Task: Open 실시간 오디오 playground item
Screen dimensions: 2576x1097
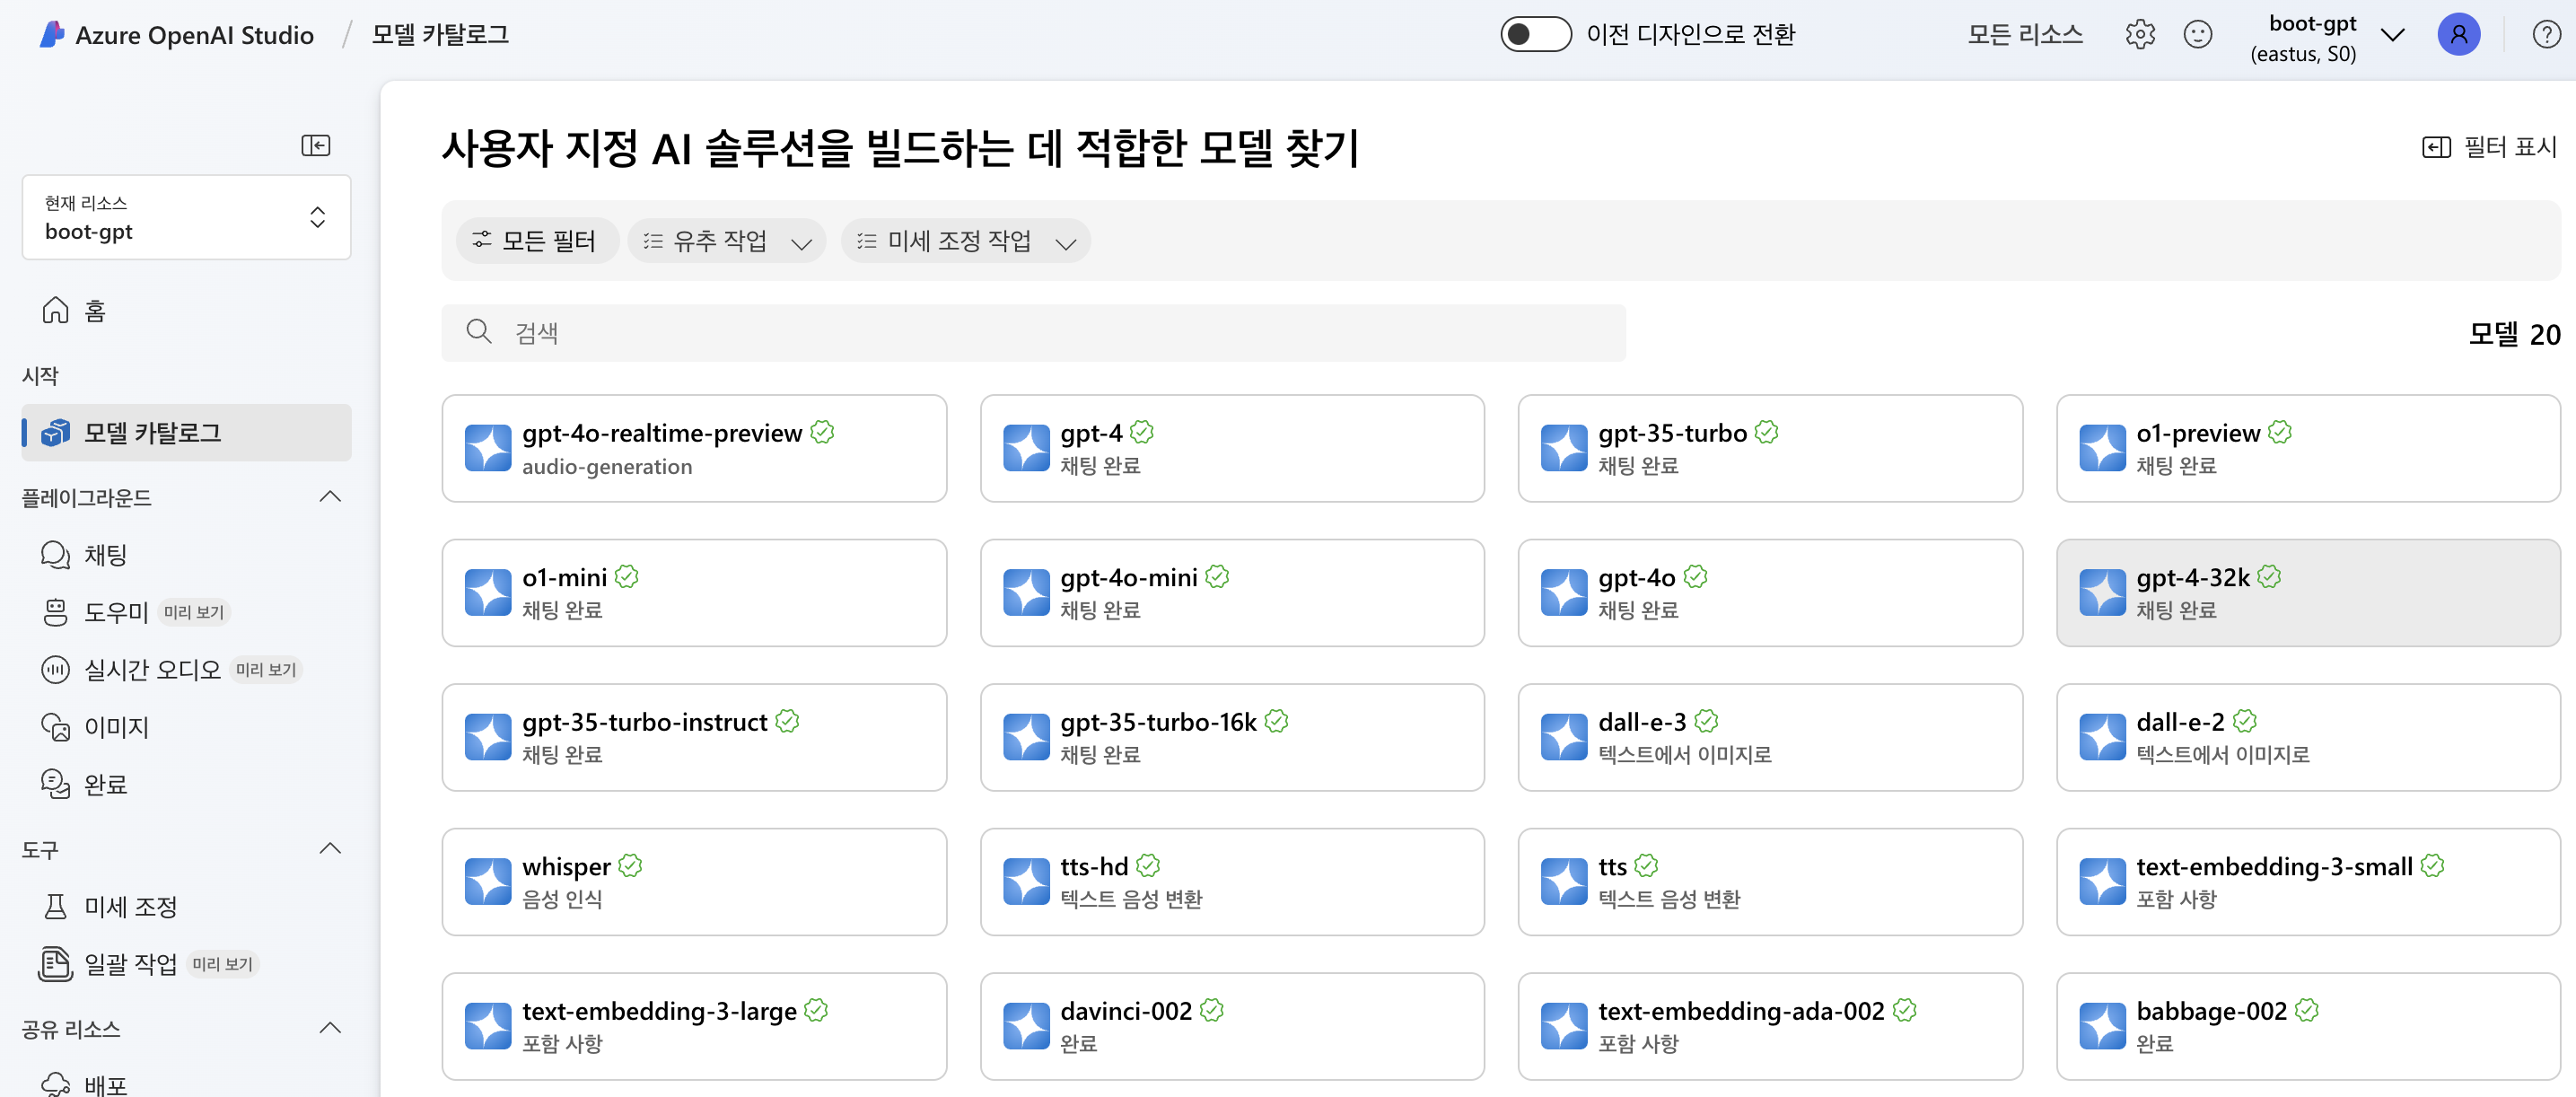Action: [152, 669]
